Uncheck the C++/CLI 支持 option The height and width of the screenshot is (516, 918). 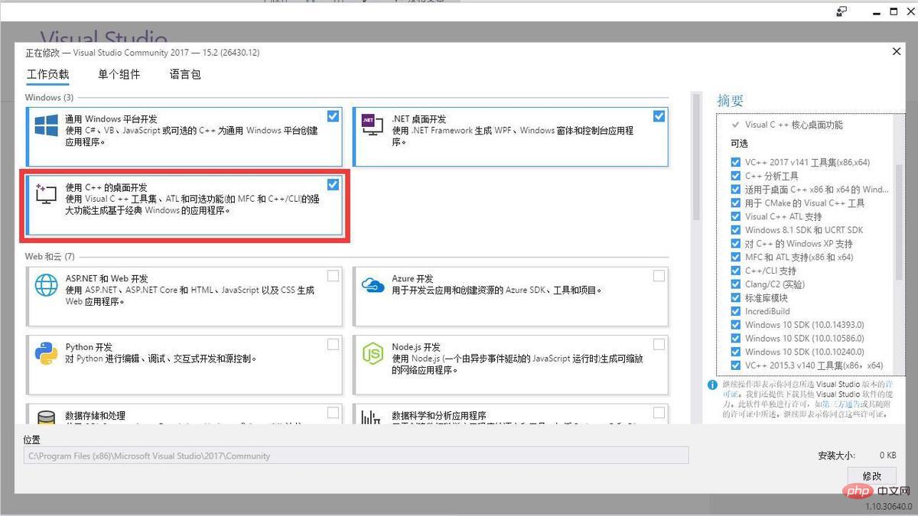[736, 271]
